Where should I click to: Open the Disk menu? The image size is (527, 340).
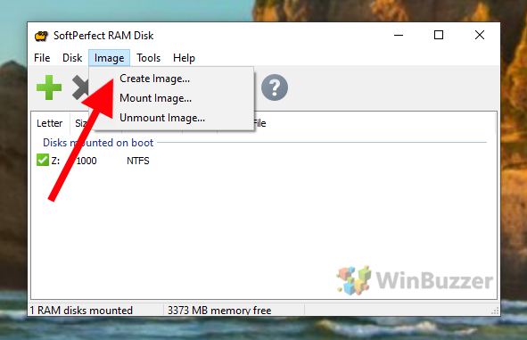coord(72,58)
